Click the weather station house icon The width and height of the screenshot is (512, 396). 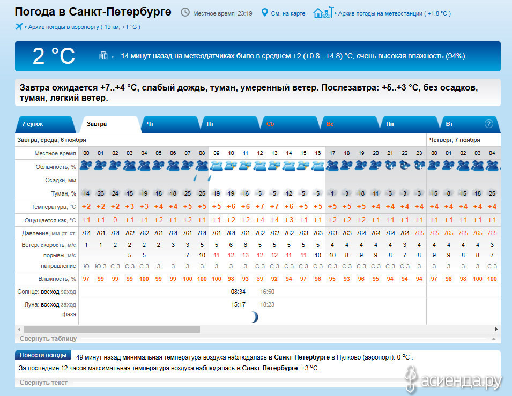pyautogui.click(x=323, y=12)
